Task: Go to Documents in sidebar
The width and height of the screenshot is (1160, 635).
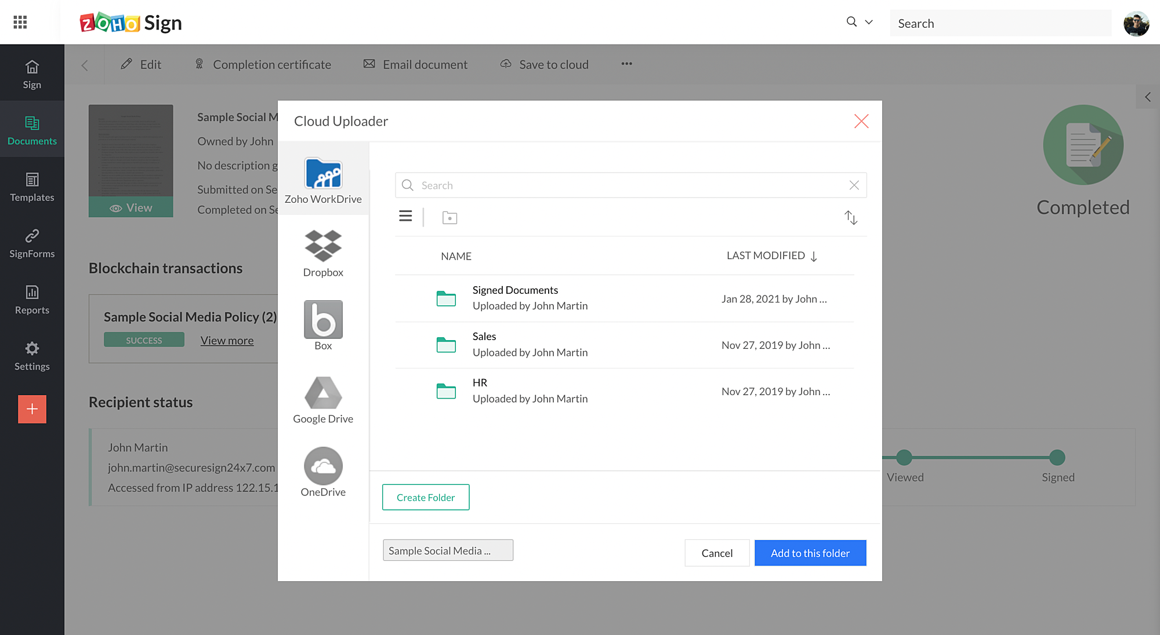Action: 32,130
